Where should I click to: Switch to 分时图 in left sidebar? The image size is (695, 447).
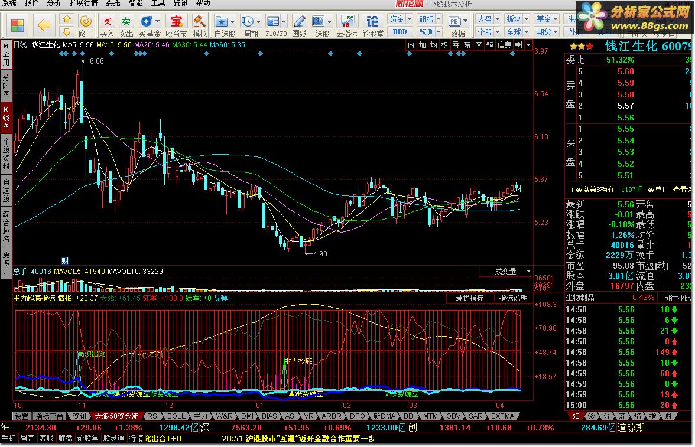pos(6,86)
